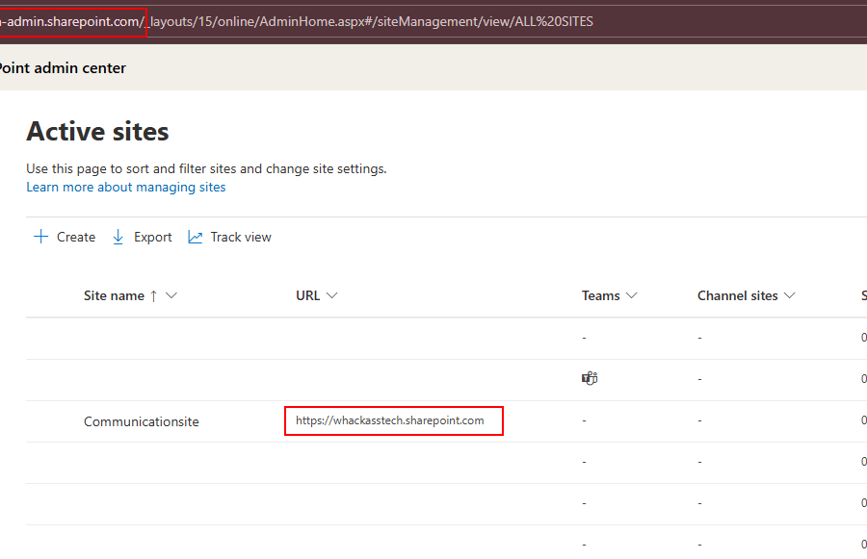Click the Site name column header
This screenshot has height=559, width=867.
114,295
